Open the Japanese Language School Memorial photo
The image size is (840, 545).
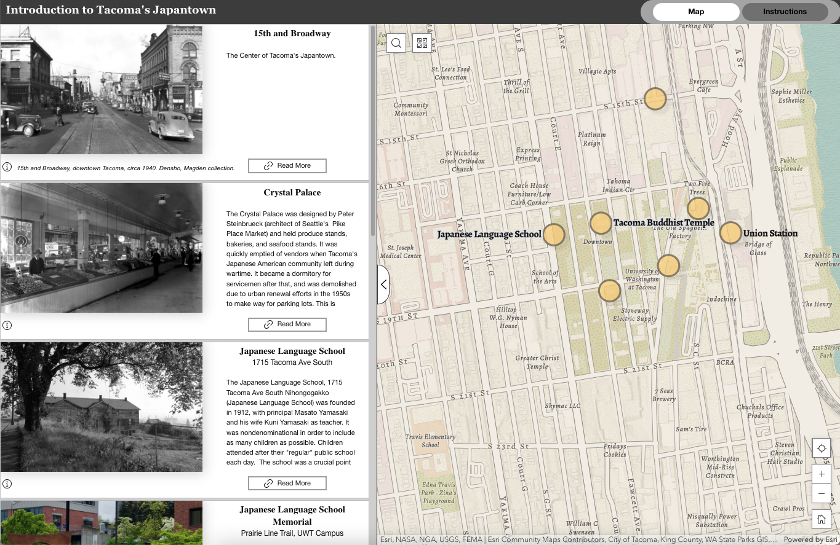click(x=102, y=523)
